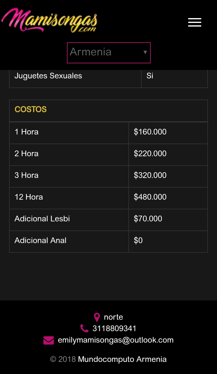Image resolution: width=217 pixels, height=374 pixels.
Task: Select the 3 Hora row label
Action: (x=27, y=175)
